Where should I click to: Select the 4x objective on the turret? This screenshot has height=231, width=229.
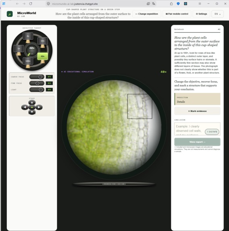(x=28, y=36)
